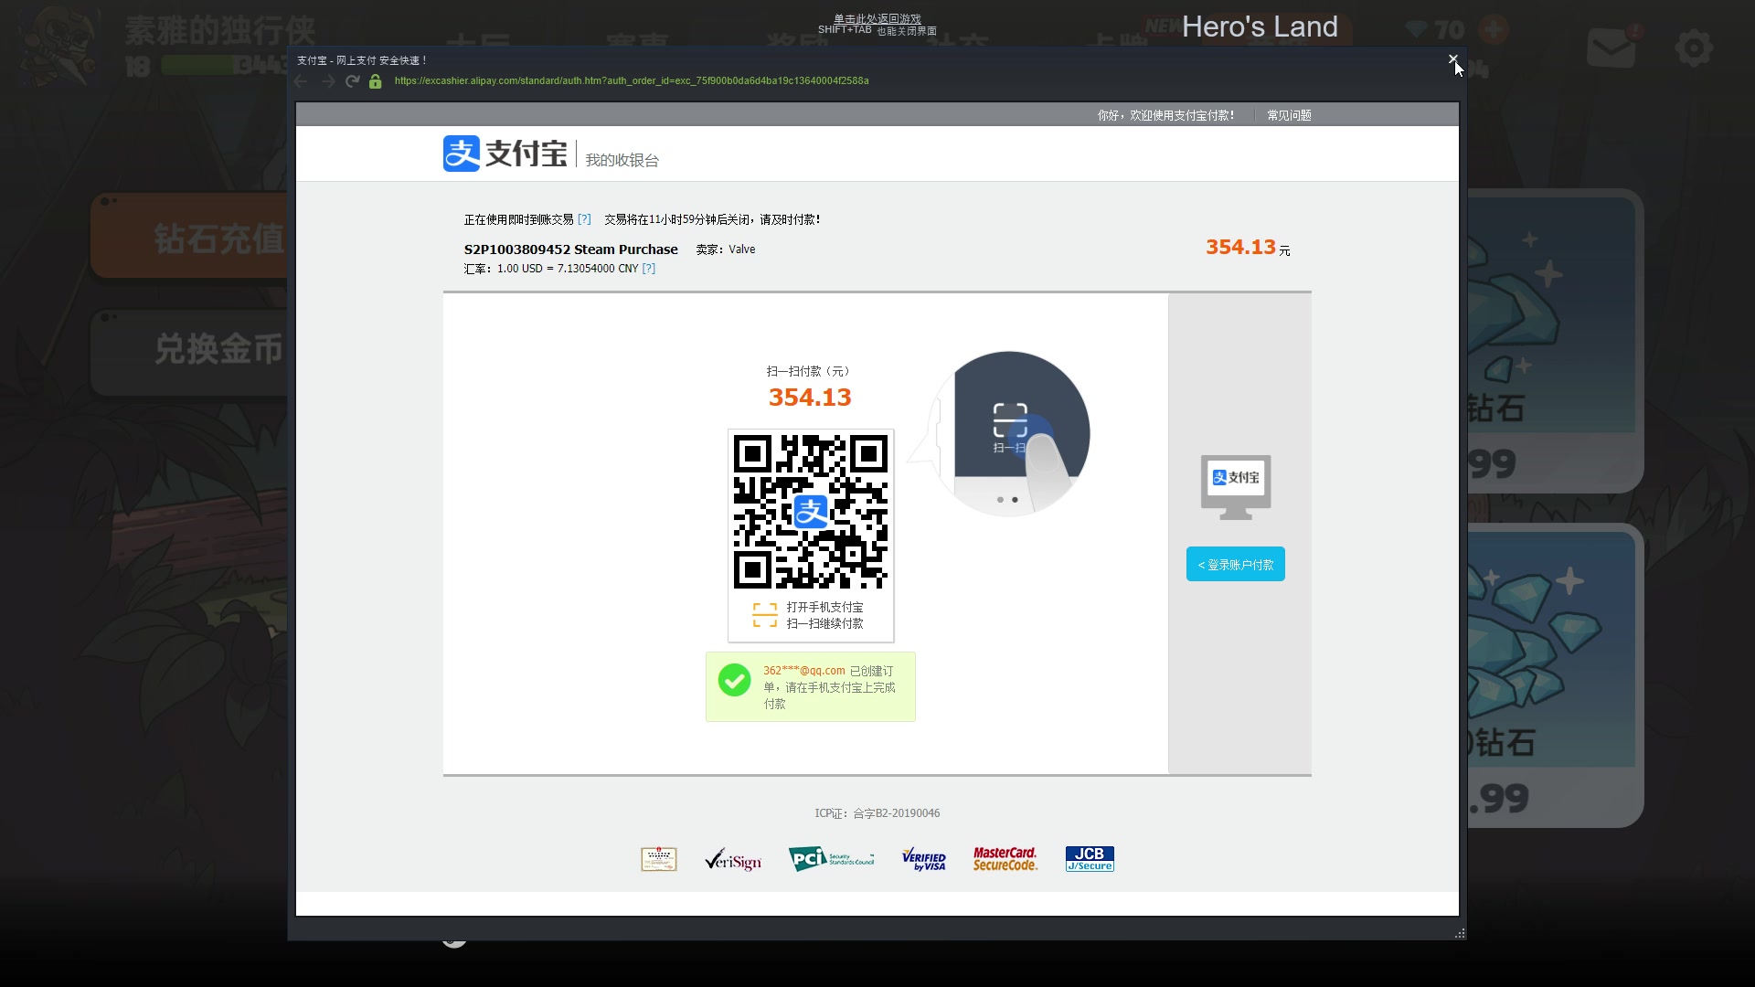
Task: Click the 登录账户付款 button
Action: [1236, 564]
